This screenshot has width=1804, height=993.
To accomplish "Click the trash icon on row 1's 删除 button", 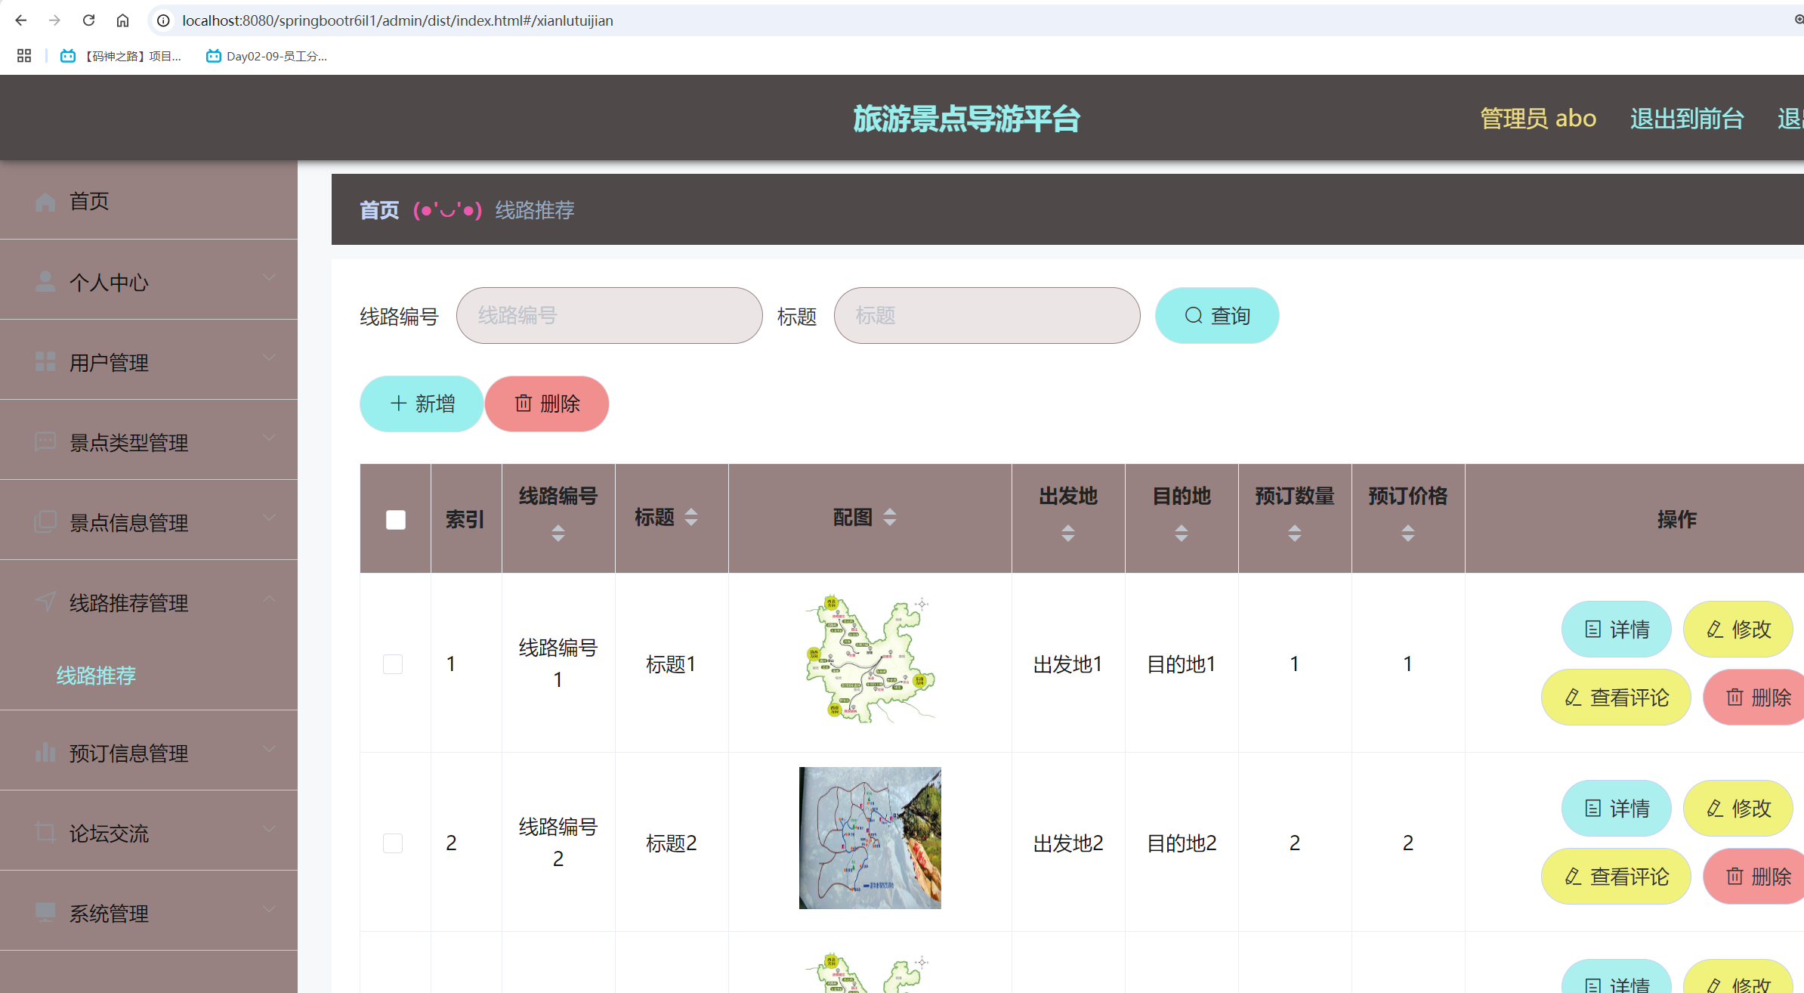I will 1734,697.
